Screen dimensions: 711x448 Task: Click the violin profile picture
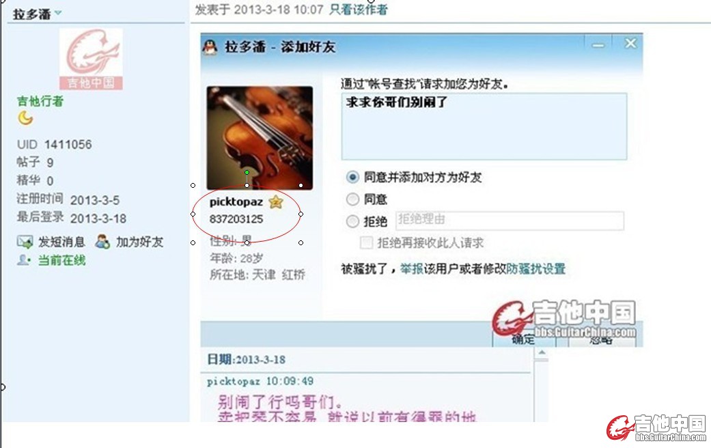(260, 138)
